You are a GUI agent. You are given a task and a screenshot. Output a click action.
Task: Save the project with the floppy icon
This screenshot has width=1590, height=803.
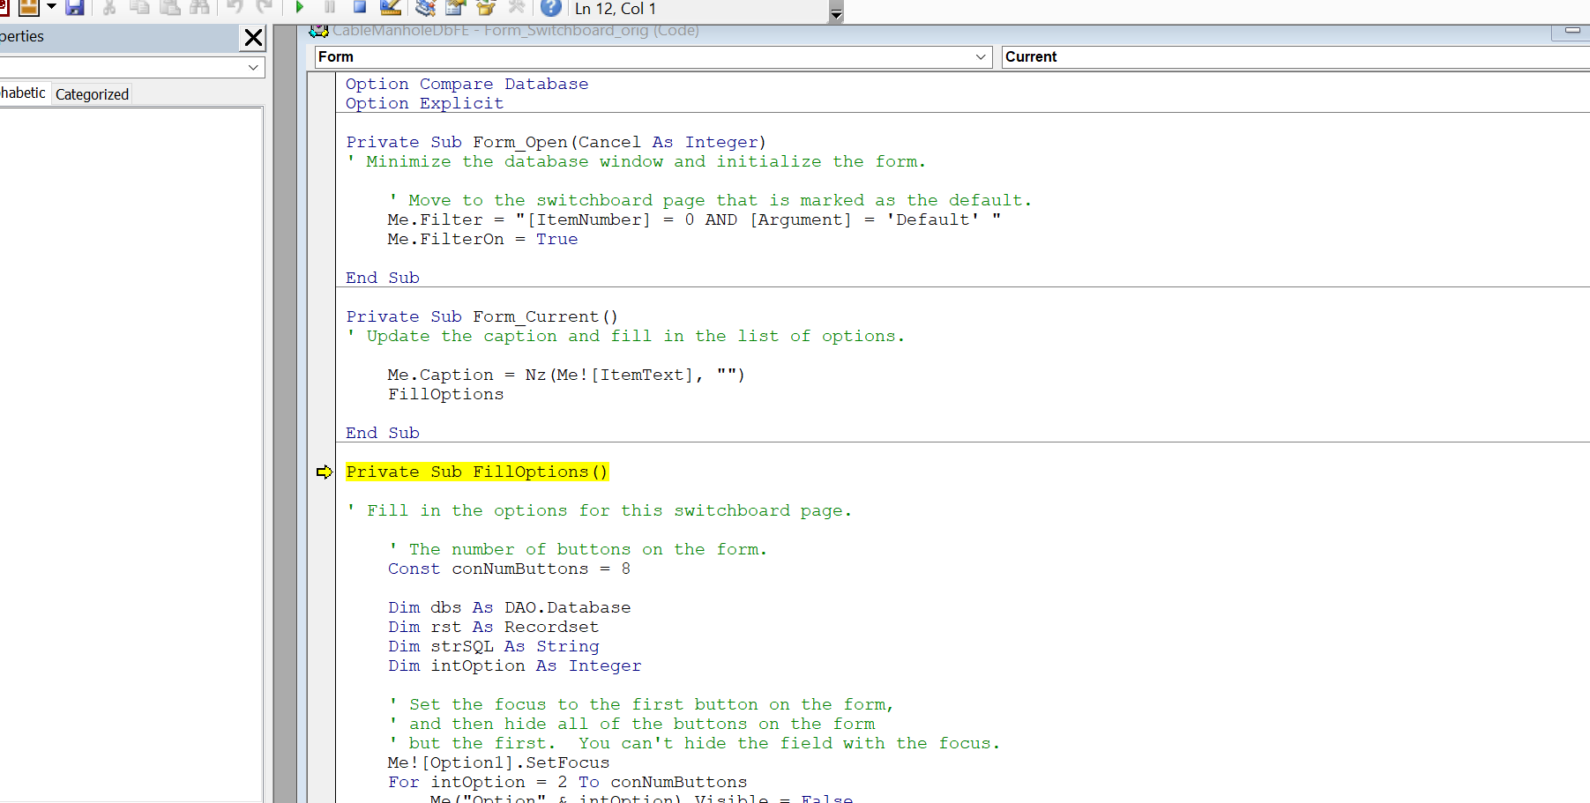75,7
